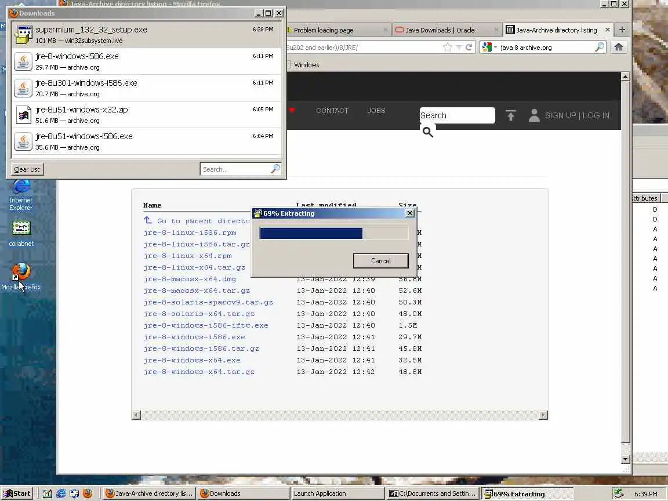The height and width of the screenshot is (501, 668).
Task: Click the jre-8-macosx-x64.tar.gz link
Action: tap(197, 291)
